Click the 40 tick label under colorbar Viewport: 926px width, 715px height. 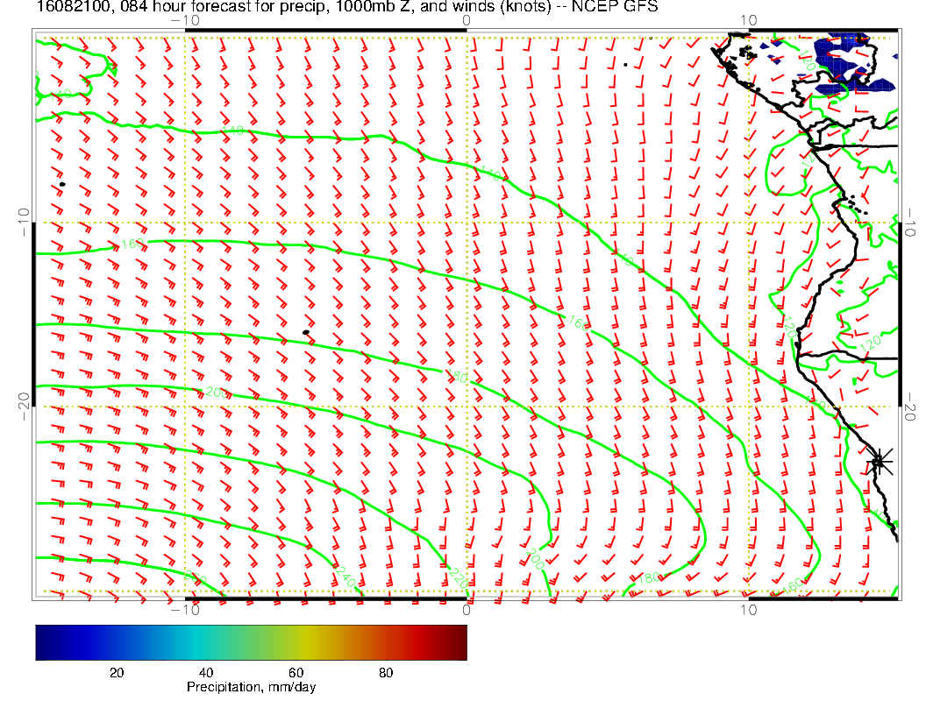tap(205, 672)
